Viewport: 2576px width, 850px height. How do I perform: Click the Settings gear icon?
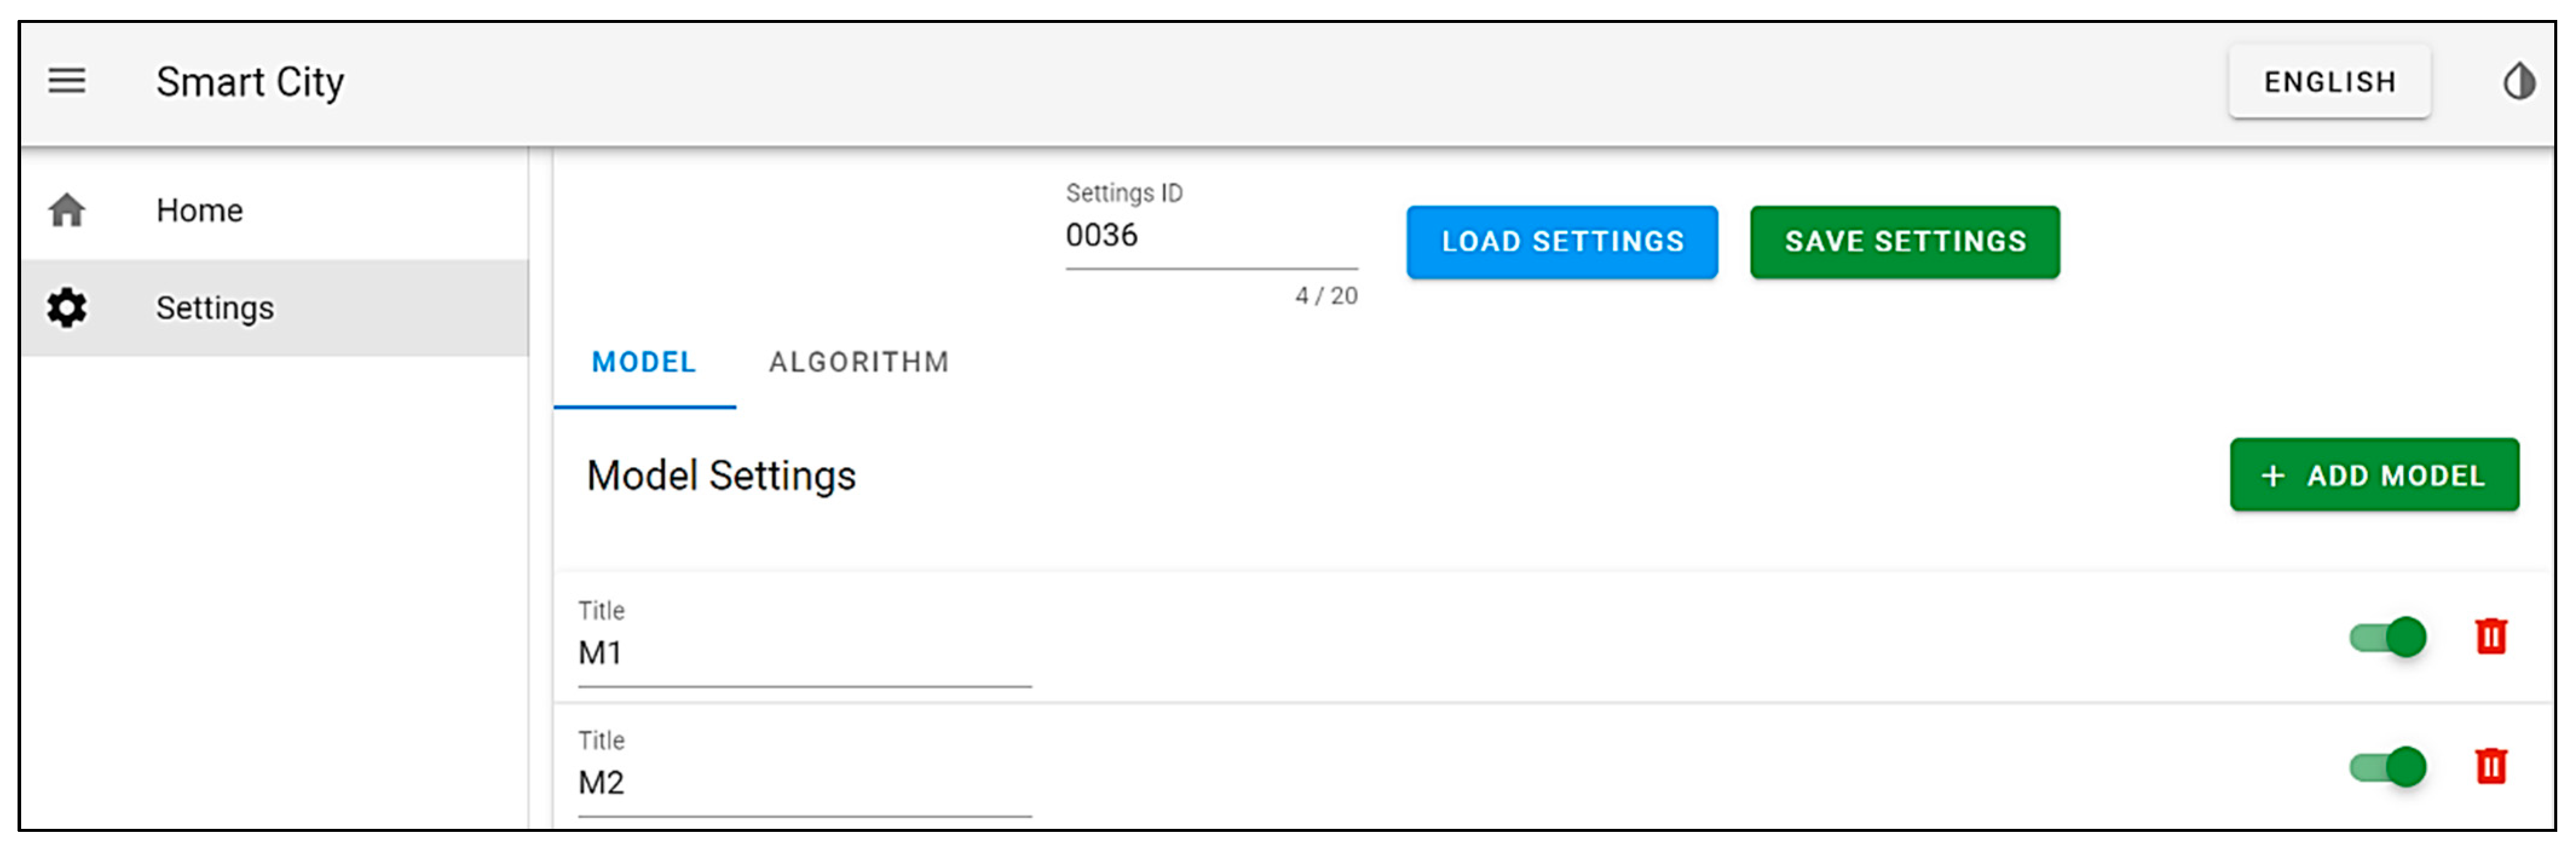(67, 307)
